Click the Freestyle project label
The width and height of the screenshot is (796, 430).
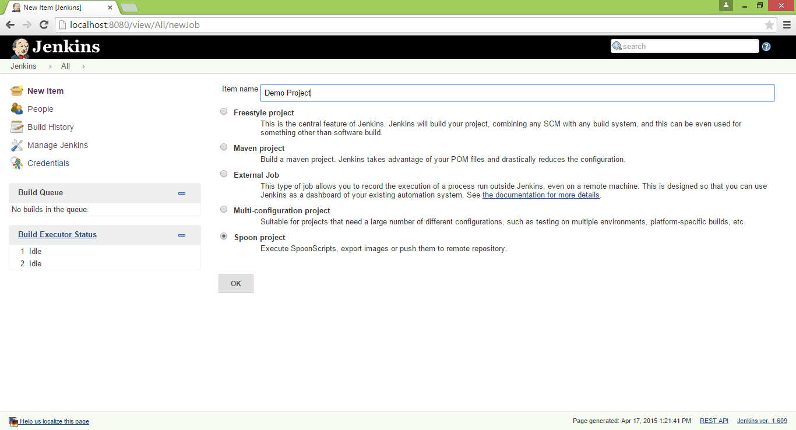[x=264, y=112]
